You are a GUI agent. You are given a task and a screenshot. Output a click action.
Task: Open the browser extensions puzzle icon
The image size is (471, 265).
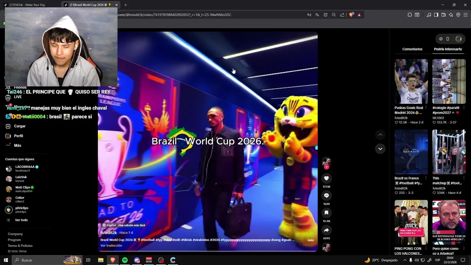[410, 15]
